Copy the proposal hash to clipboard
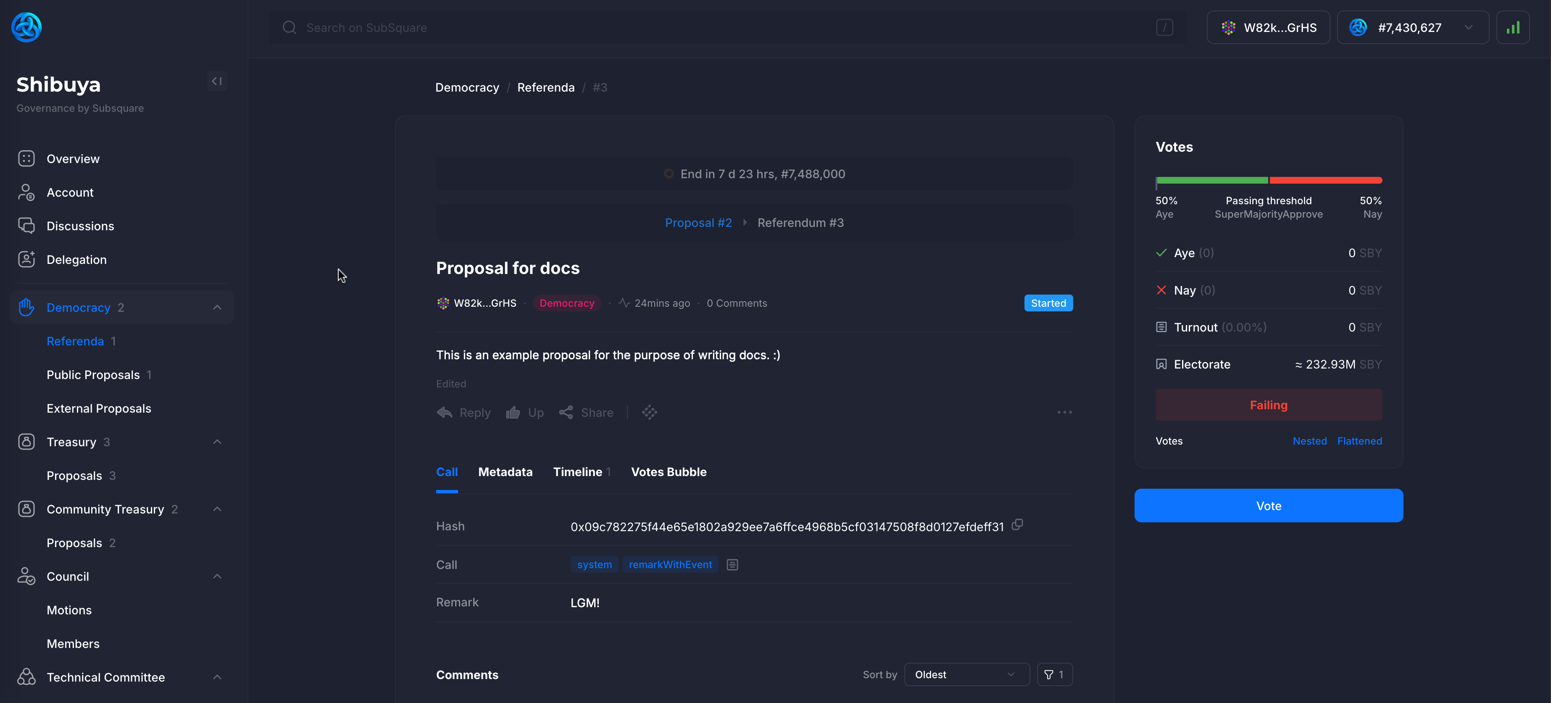This screenshot has width=1551, height=703. pyautogui.click(x=1017, y=525)
